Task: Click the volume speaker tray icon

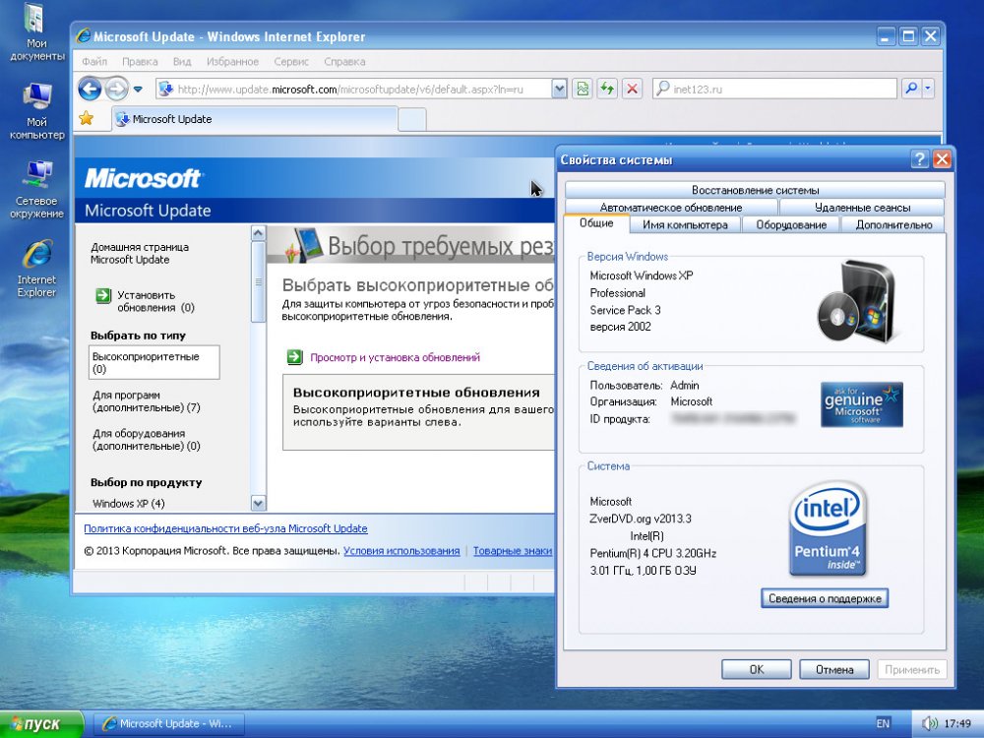Action: point(930,724)
